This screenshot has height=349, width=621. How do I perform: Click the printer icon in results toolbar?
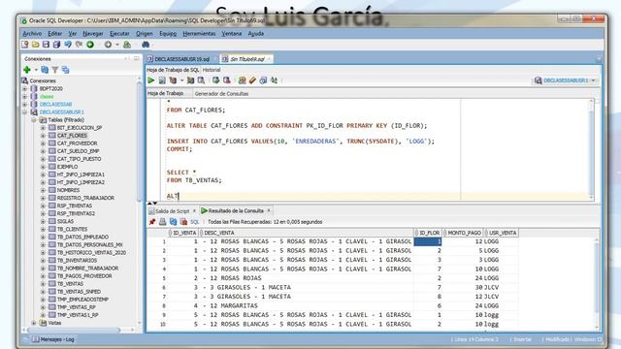(162, 222)
